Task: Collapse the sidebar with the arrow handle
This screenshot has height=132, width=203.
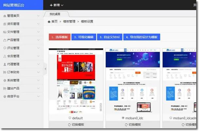Action: pos(45,69)
